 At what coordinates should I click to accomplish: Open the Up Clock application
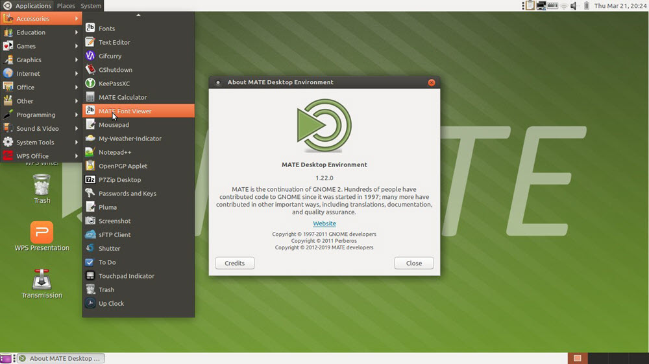111,304
